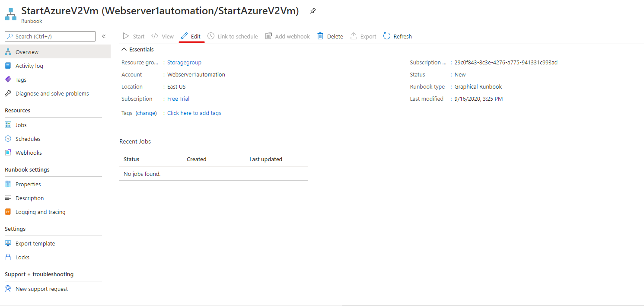Click the Locks padlock icon

[8, 257]
